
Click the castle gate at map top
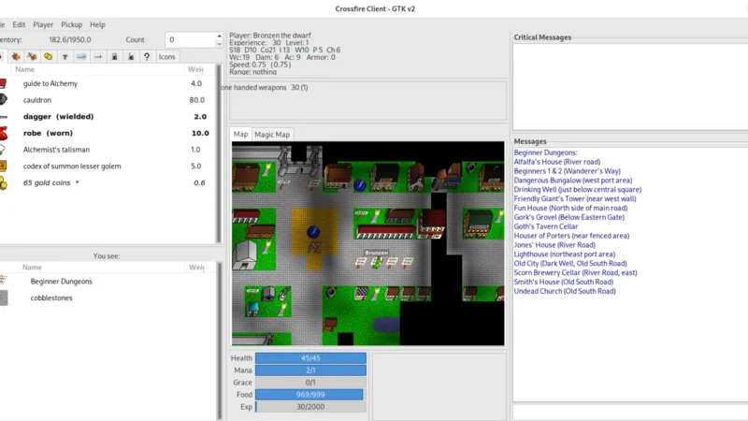[299, 160]
